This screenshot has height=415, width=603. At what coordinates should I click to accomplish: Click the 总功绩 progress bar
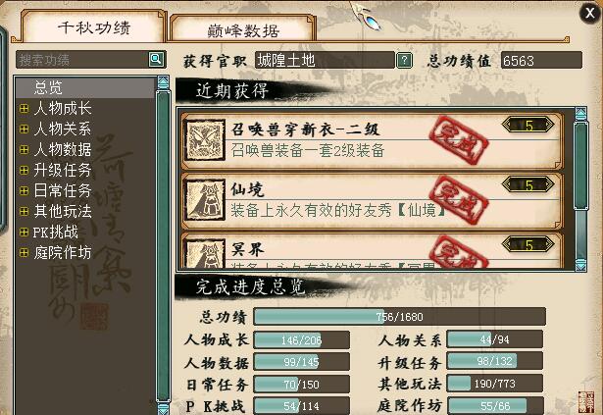[x=400, y=317]
